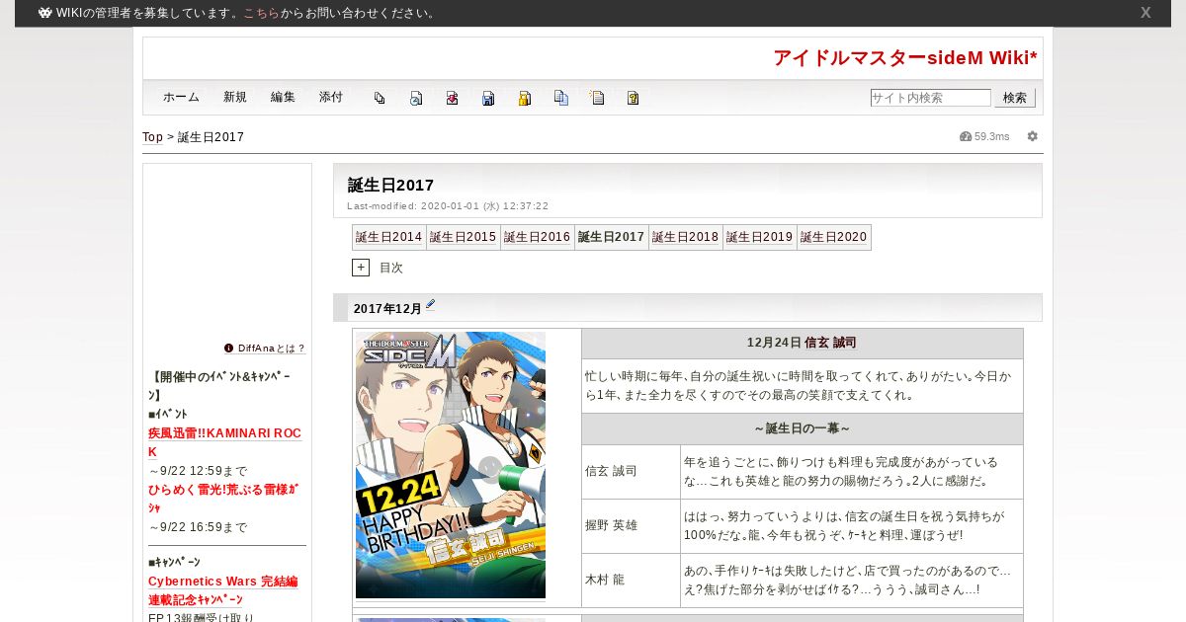
Task: Open the 編集 menu item
Action: click(283, 98)
